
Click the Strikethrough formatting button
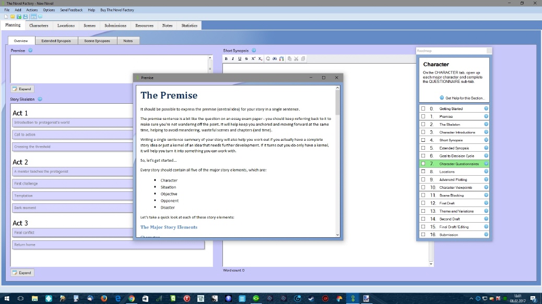(246, 58)
